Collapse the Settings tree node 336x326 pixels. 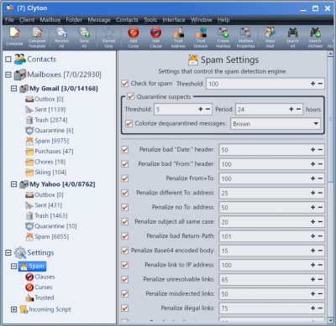(x=8, y=253)
